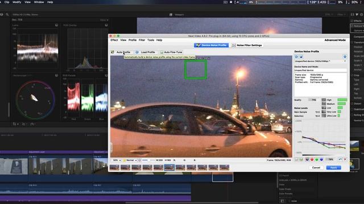The image size is (364, 204).
Task: Toggle the blue channel circle button
Action: (321, 160)
